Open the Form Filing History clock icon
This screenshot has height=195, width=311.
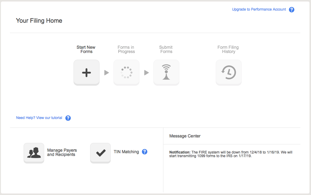[x=229, y=72]
